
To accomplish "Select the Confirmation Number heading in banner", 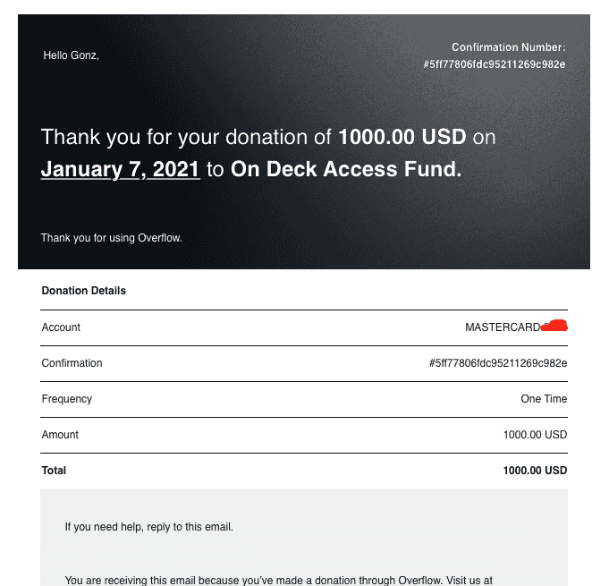I will coord(509,47).
